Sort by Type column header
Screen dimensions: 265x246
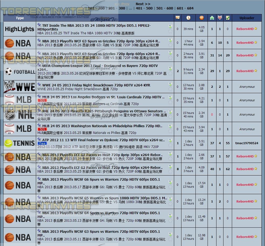20,18
